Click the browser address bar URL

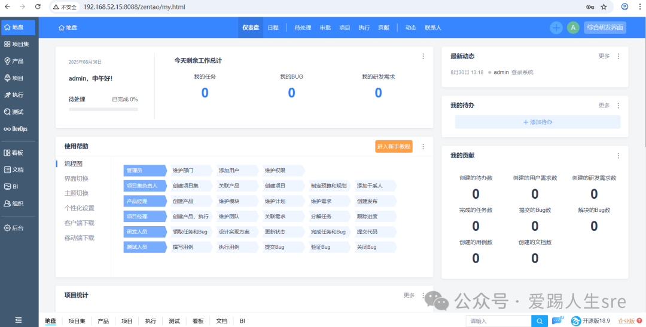pyautogui.click(x=134, y=7)
